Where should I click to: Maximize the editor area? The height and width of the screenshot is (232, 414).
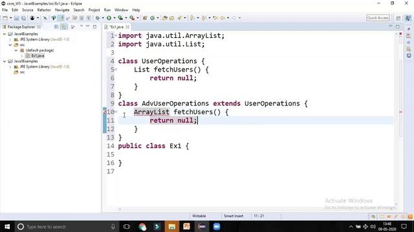coord(397,26)
